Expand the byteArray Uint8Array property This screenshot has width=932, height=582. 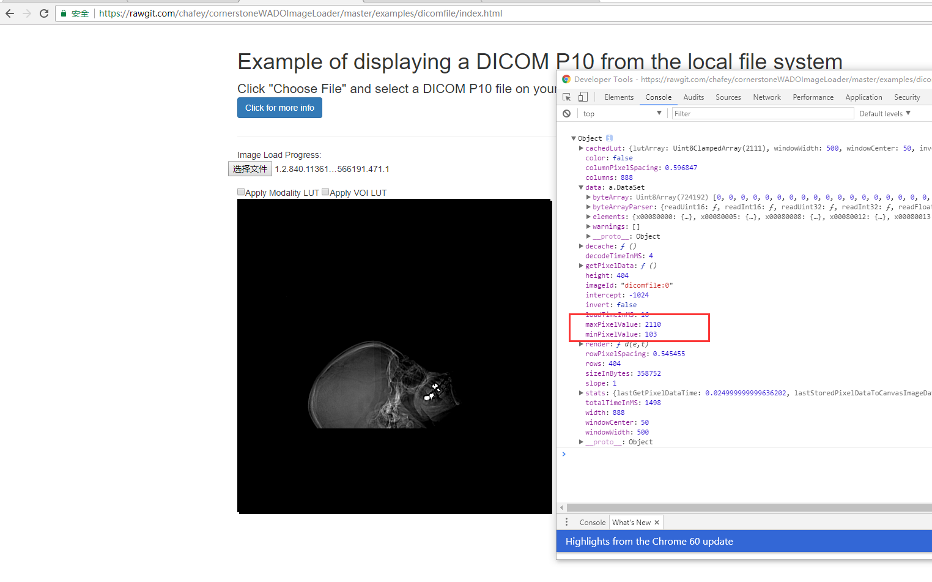tap(588, 196)
